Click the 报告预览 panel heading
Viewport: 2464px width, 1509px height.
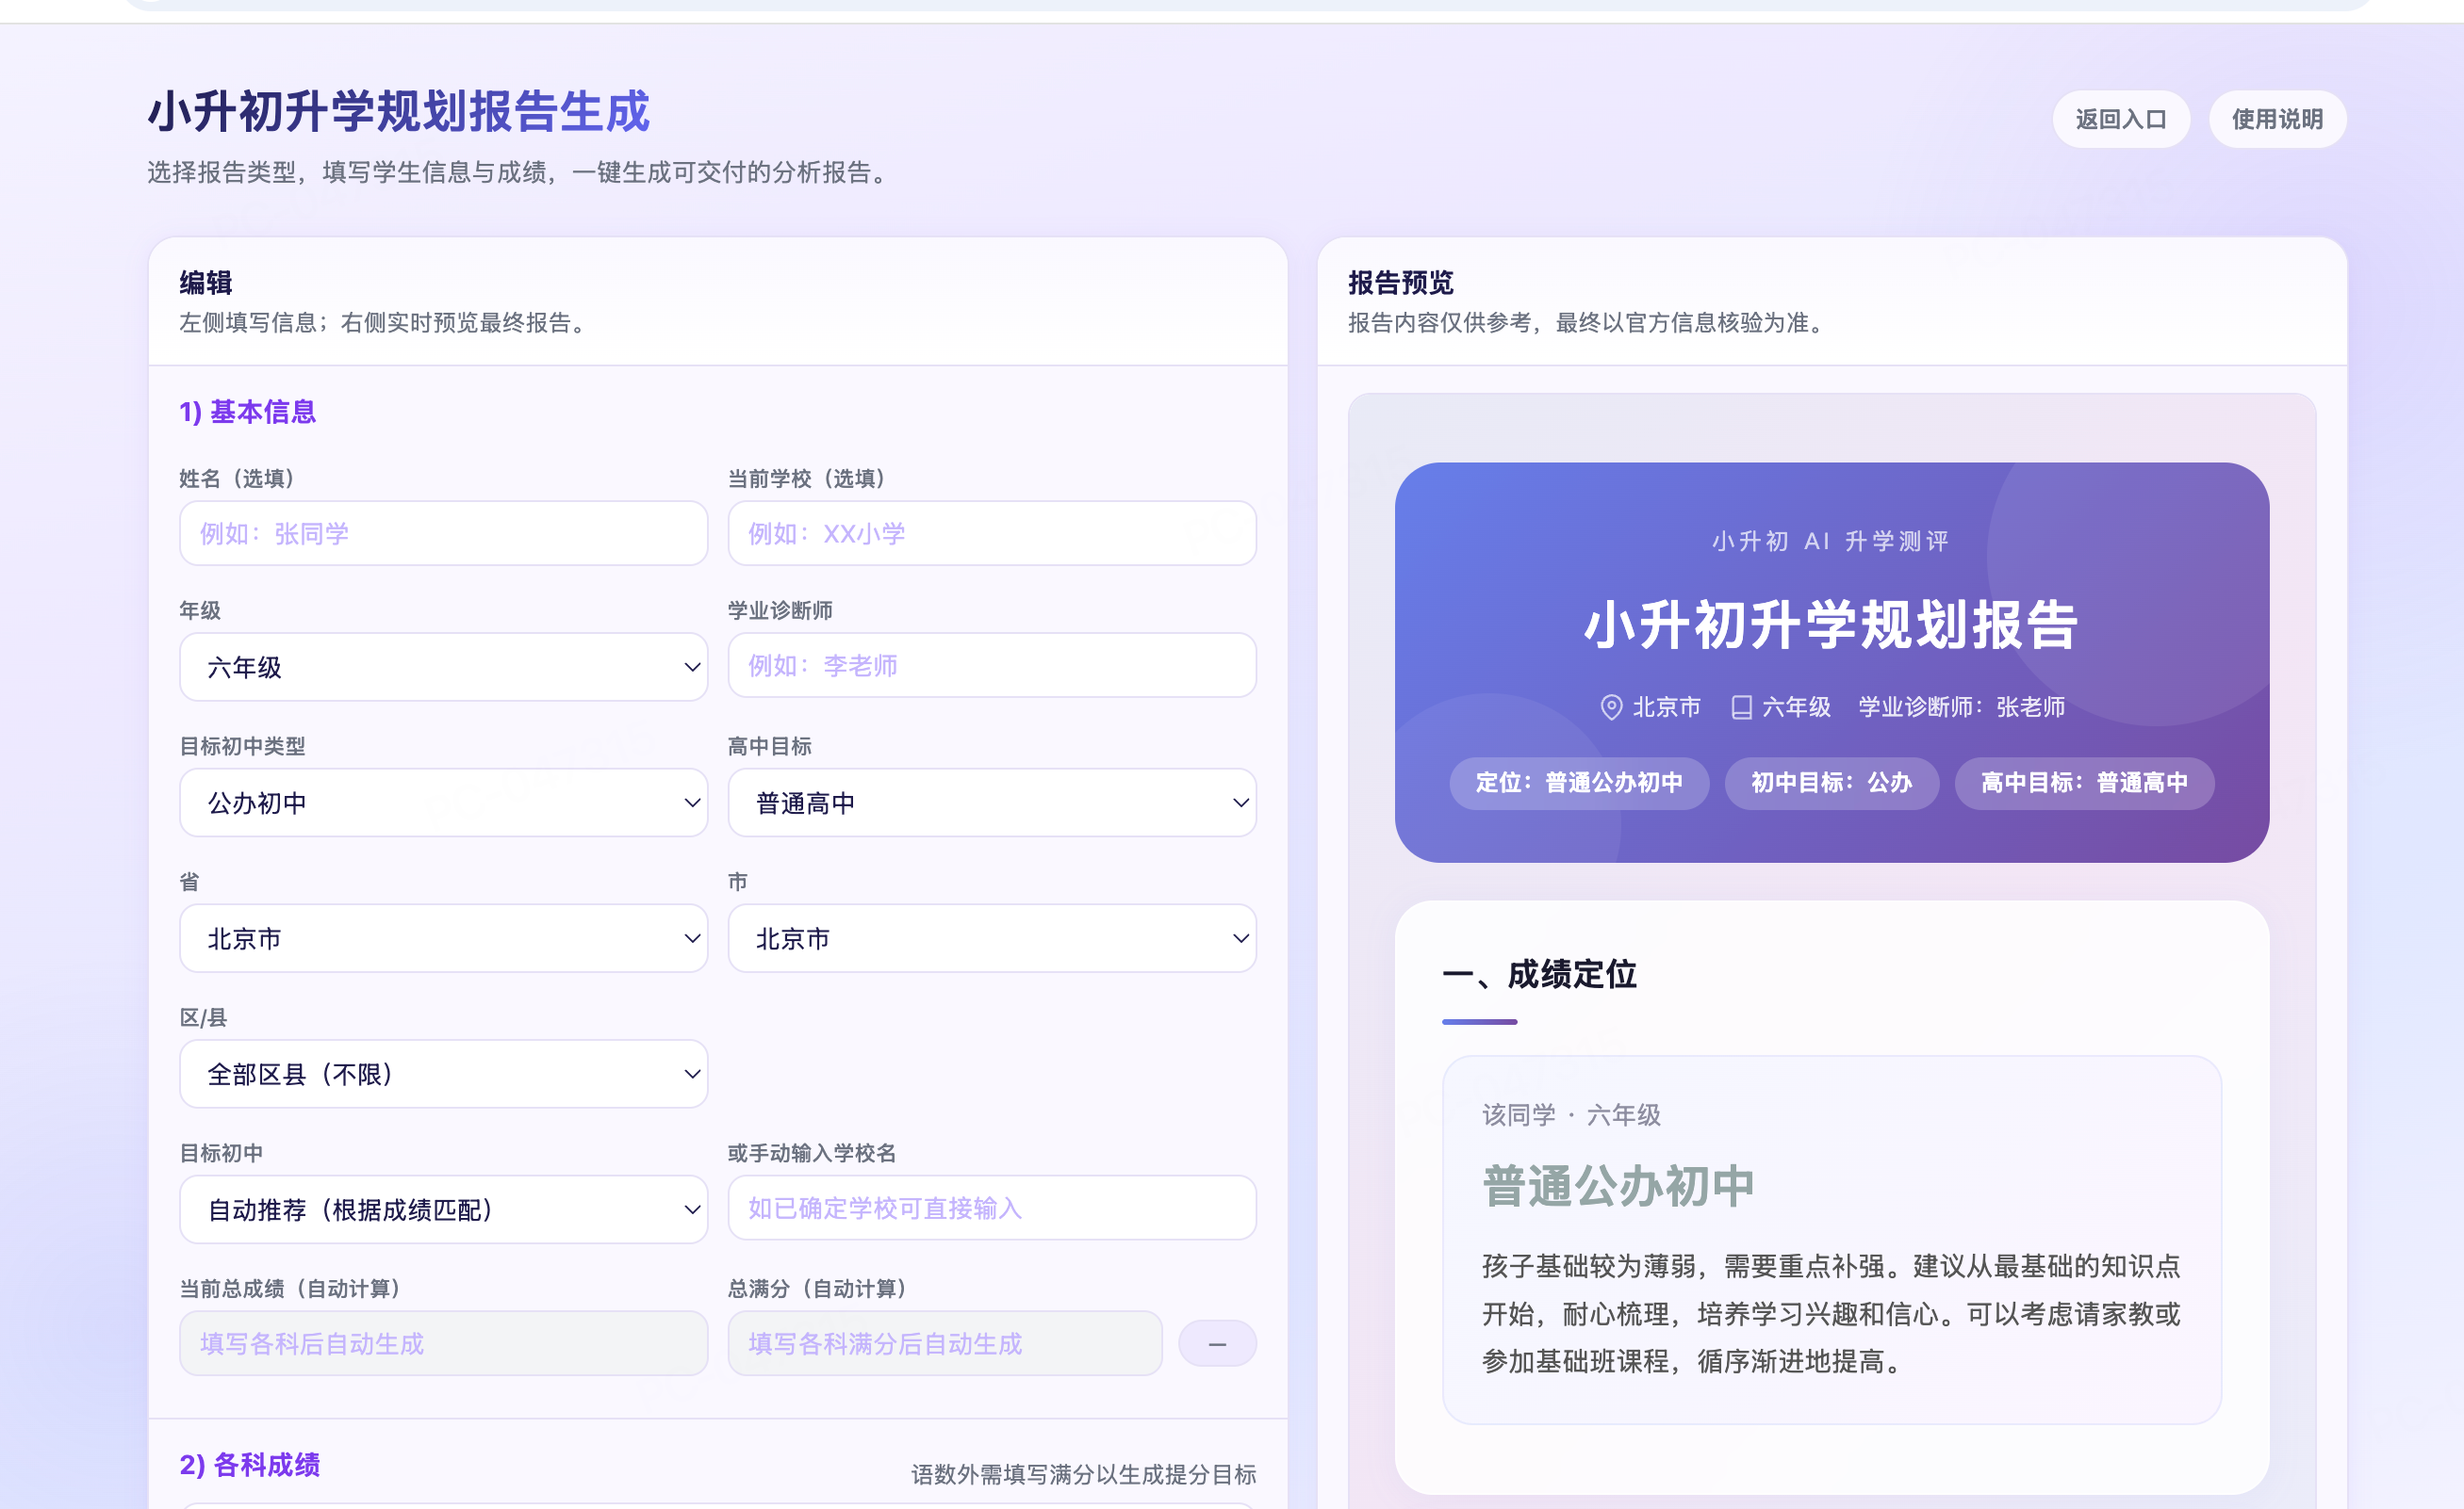tap(1400, 283)
